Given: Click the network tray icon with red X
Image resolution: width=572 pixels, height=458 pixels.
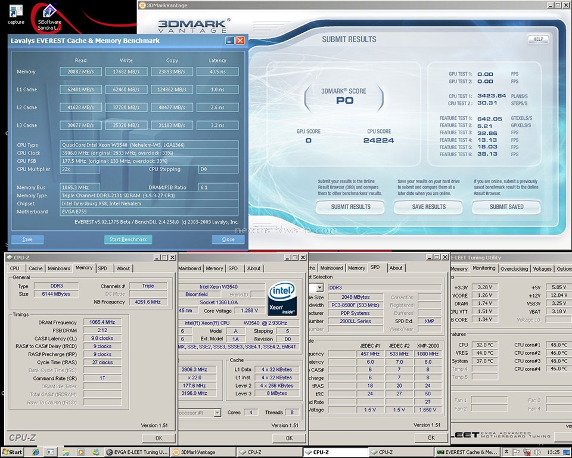Looking at the screenshot, I should tap(526, 452).
